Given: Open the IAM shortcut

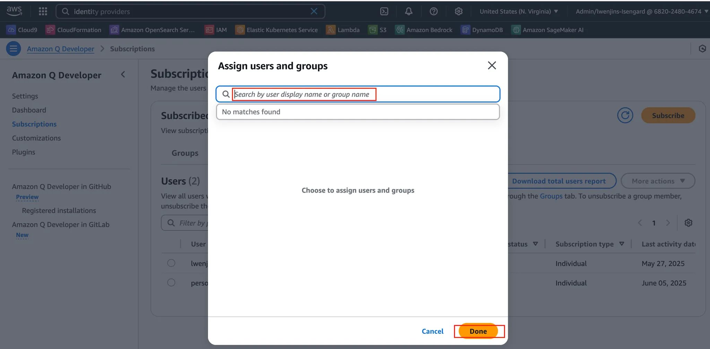Looking at the screenshot, I should point(216,30).
